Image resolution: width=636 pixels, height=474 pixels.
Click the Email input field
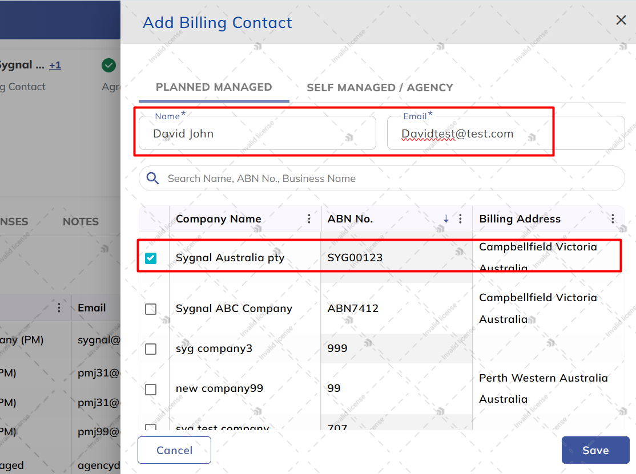click(x=506, y=133)
